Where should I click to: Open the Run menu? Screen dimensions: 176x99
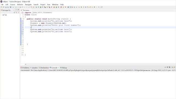(x=49, y=4)
